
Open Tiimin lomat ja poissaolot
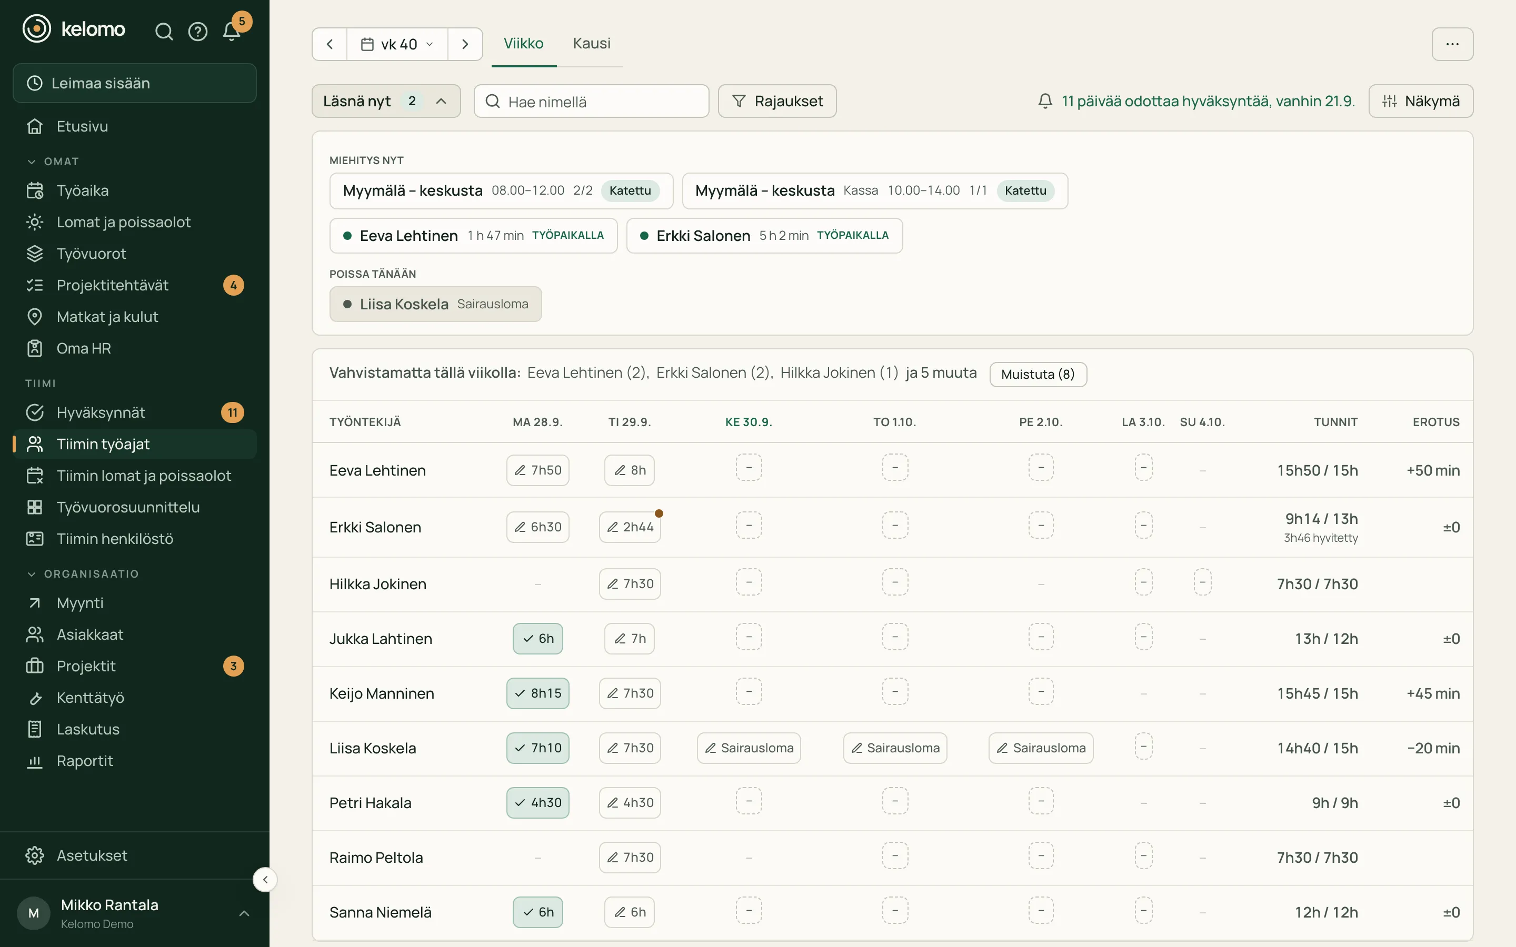(x=135, y=476)
